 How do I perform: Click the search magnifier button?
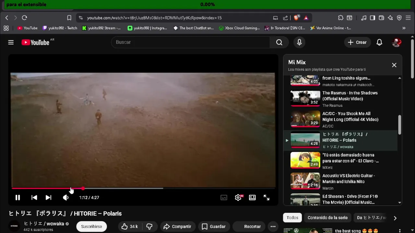pos(279,42)
